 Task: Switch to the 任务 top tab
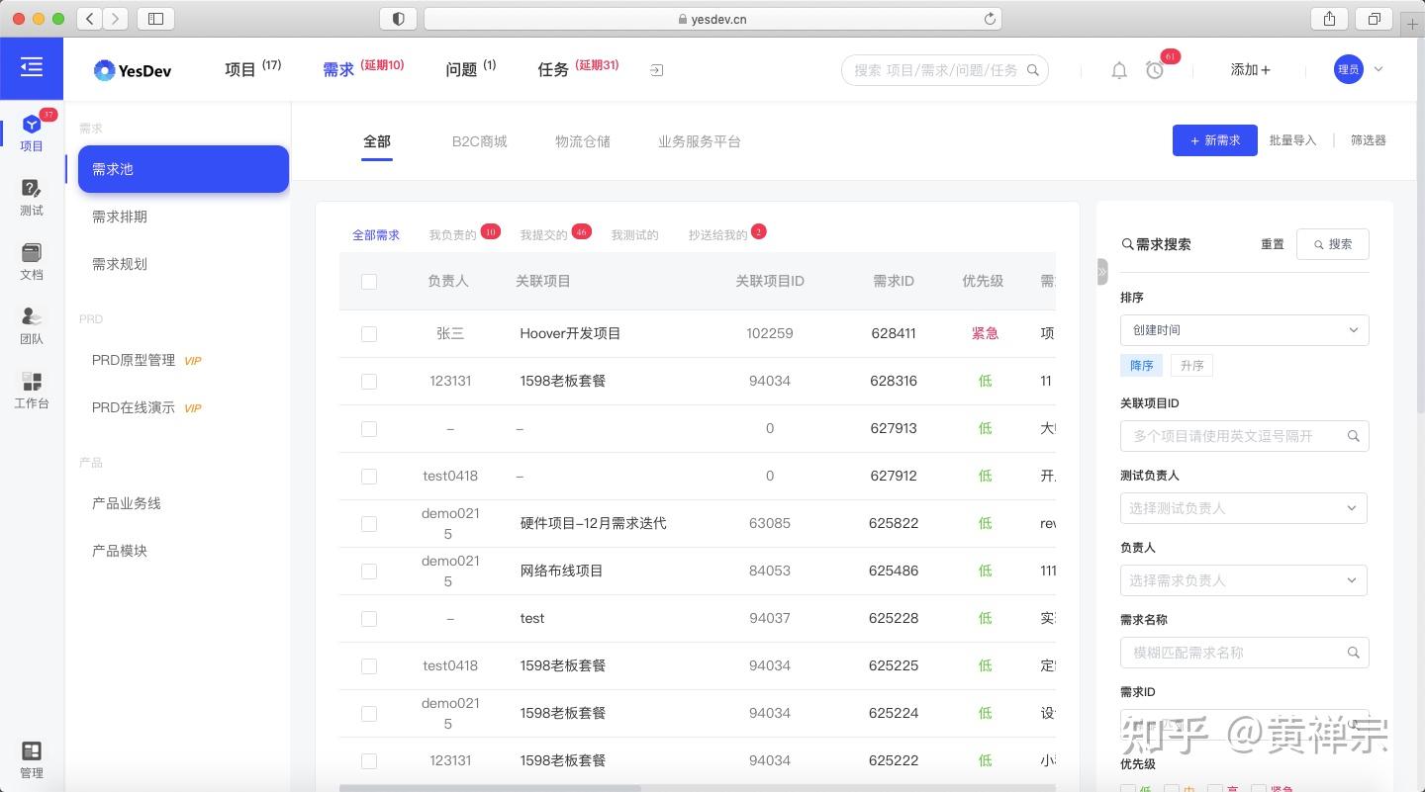point(578,68)
